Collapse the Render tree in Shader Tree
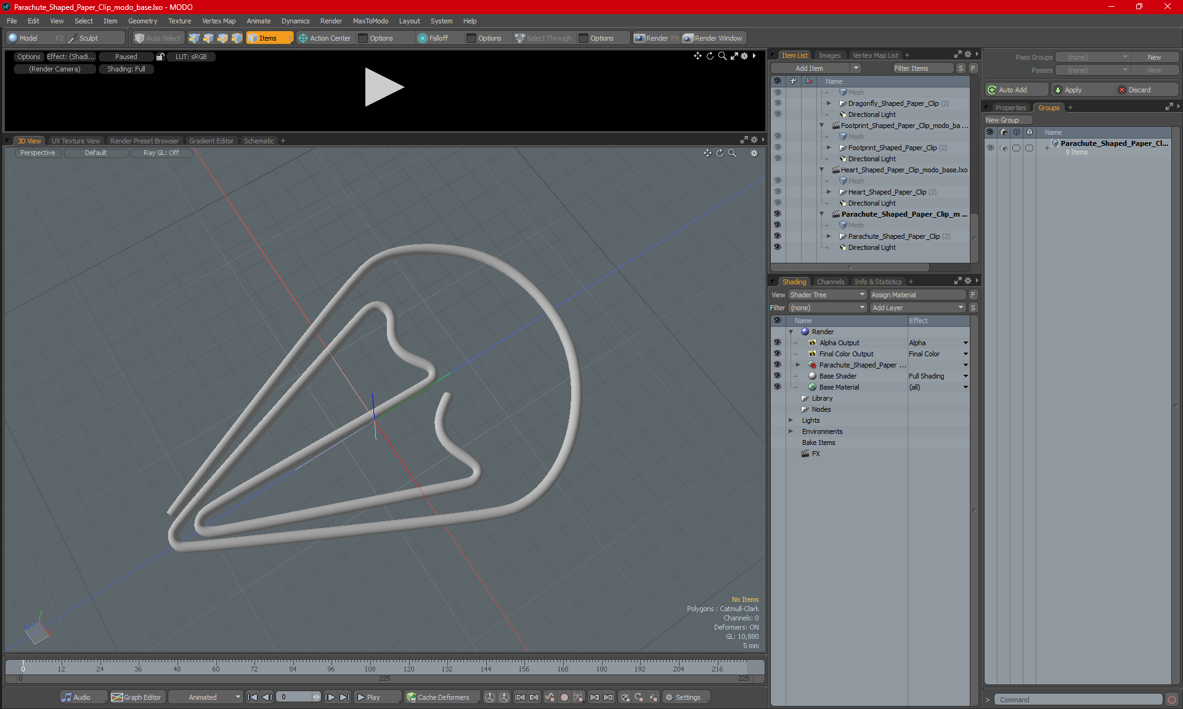The height and width of the screenshot is (709, 1183). [791, 332]
